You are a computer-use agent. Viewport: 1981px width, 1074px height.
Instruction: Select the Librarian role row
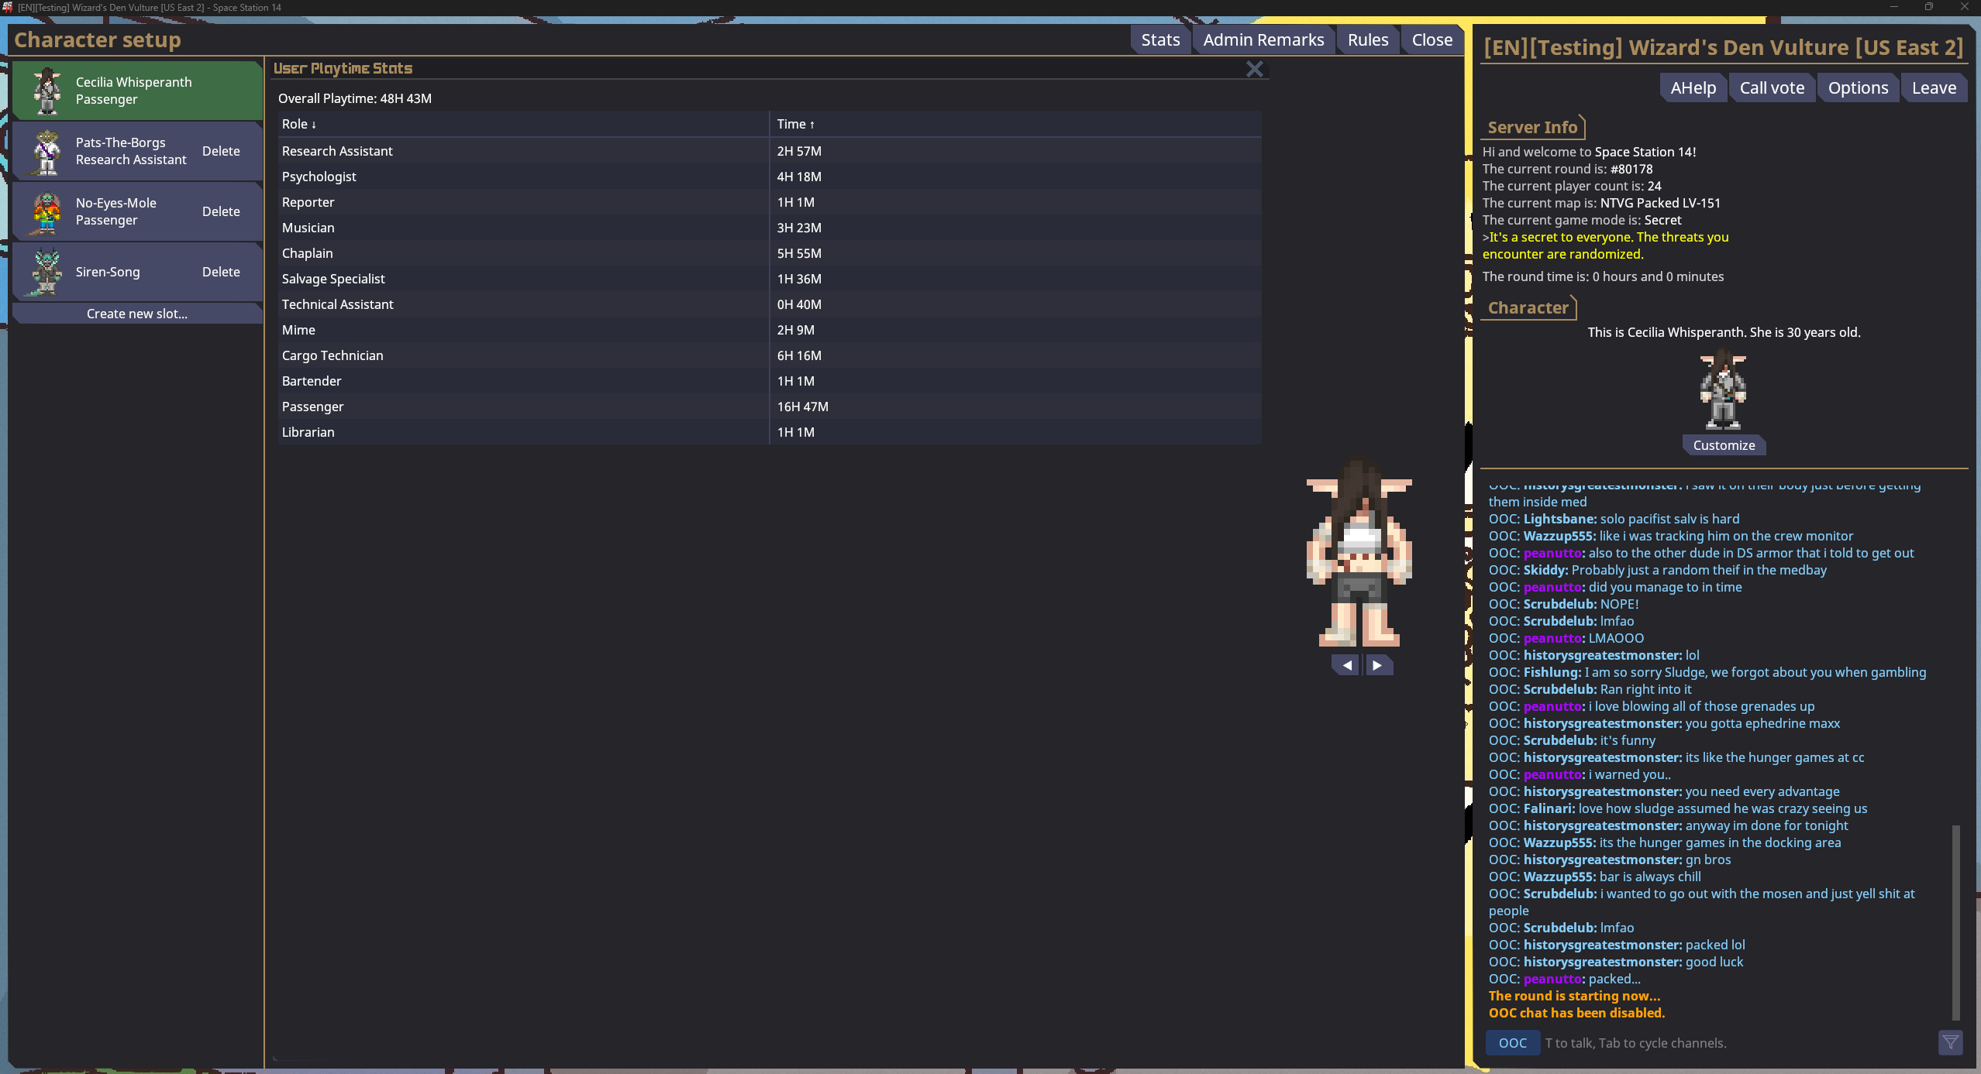(x=770, y=432)
